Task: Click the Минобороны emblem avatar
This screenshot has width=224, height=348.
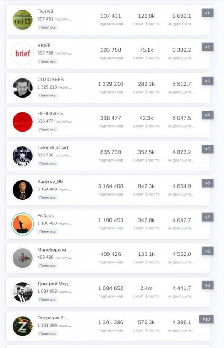Action: [x=22, y=258]
